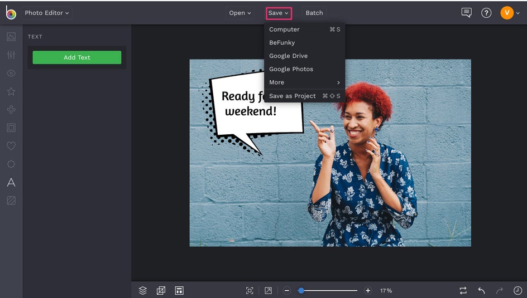The width and height of the screenshot is (527, 298).
Task: Open the Text tool in sidebar
Action: 11,183
